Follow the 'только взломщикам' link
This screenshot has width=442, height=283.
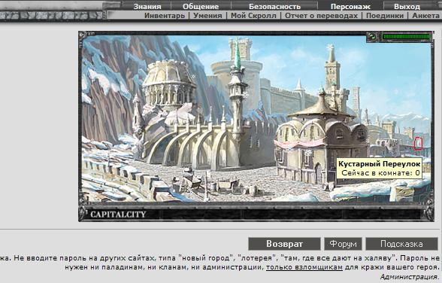(x=304, y=267)
